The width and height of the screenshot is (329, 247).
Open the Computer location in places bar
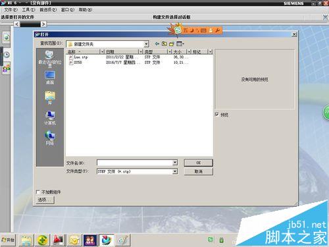pos(50,118)
